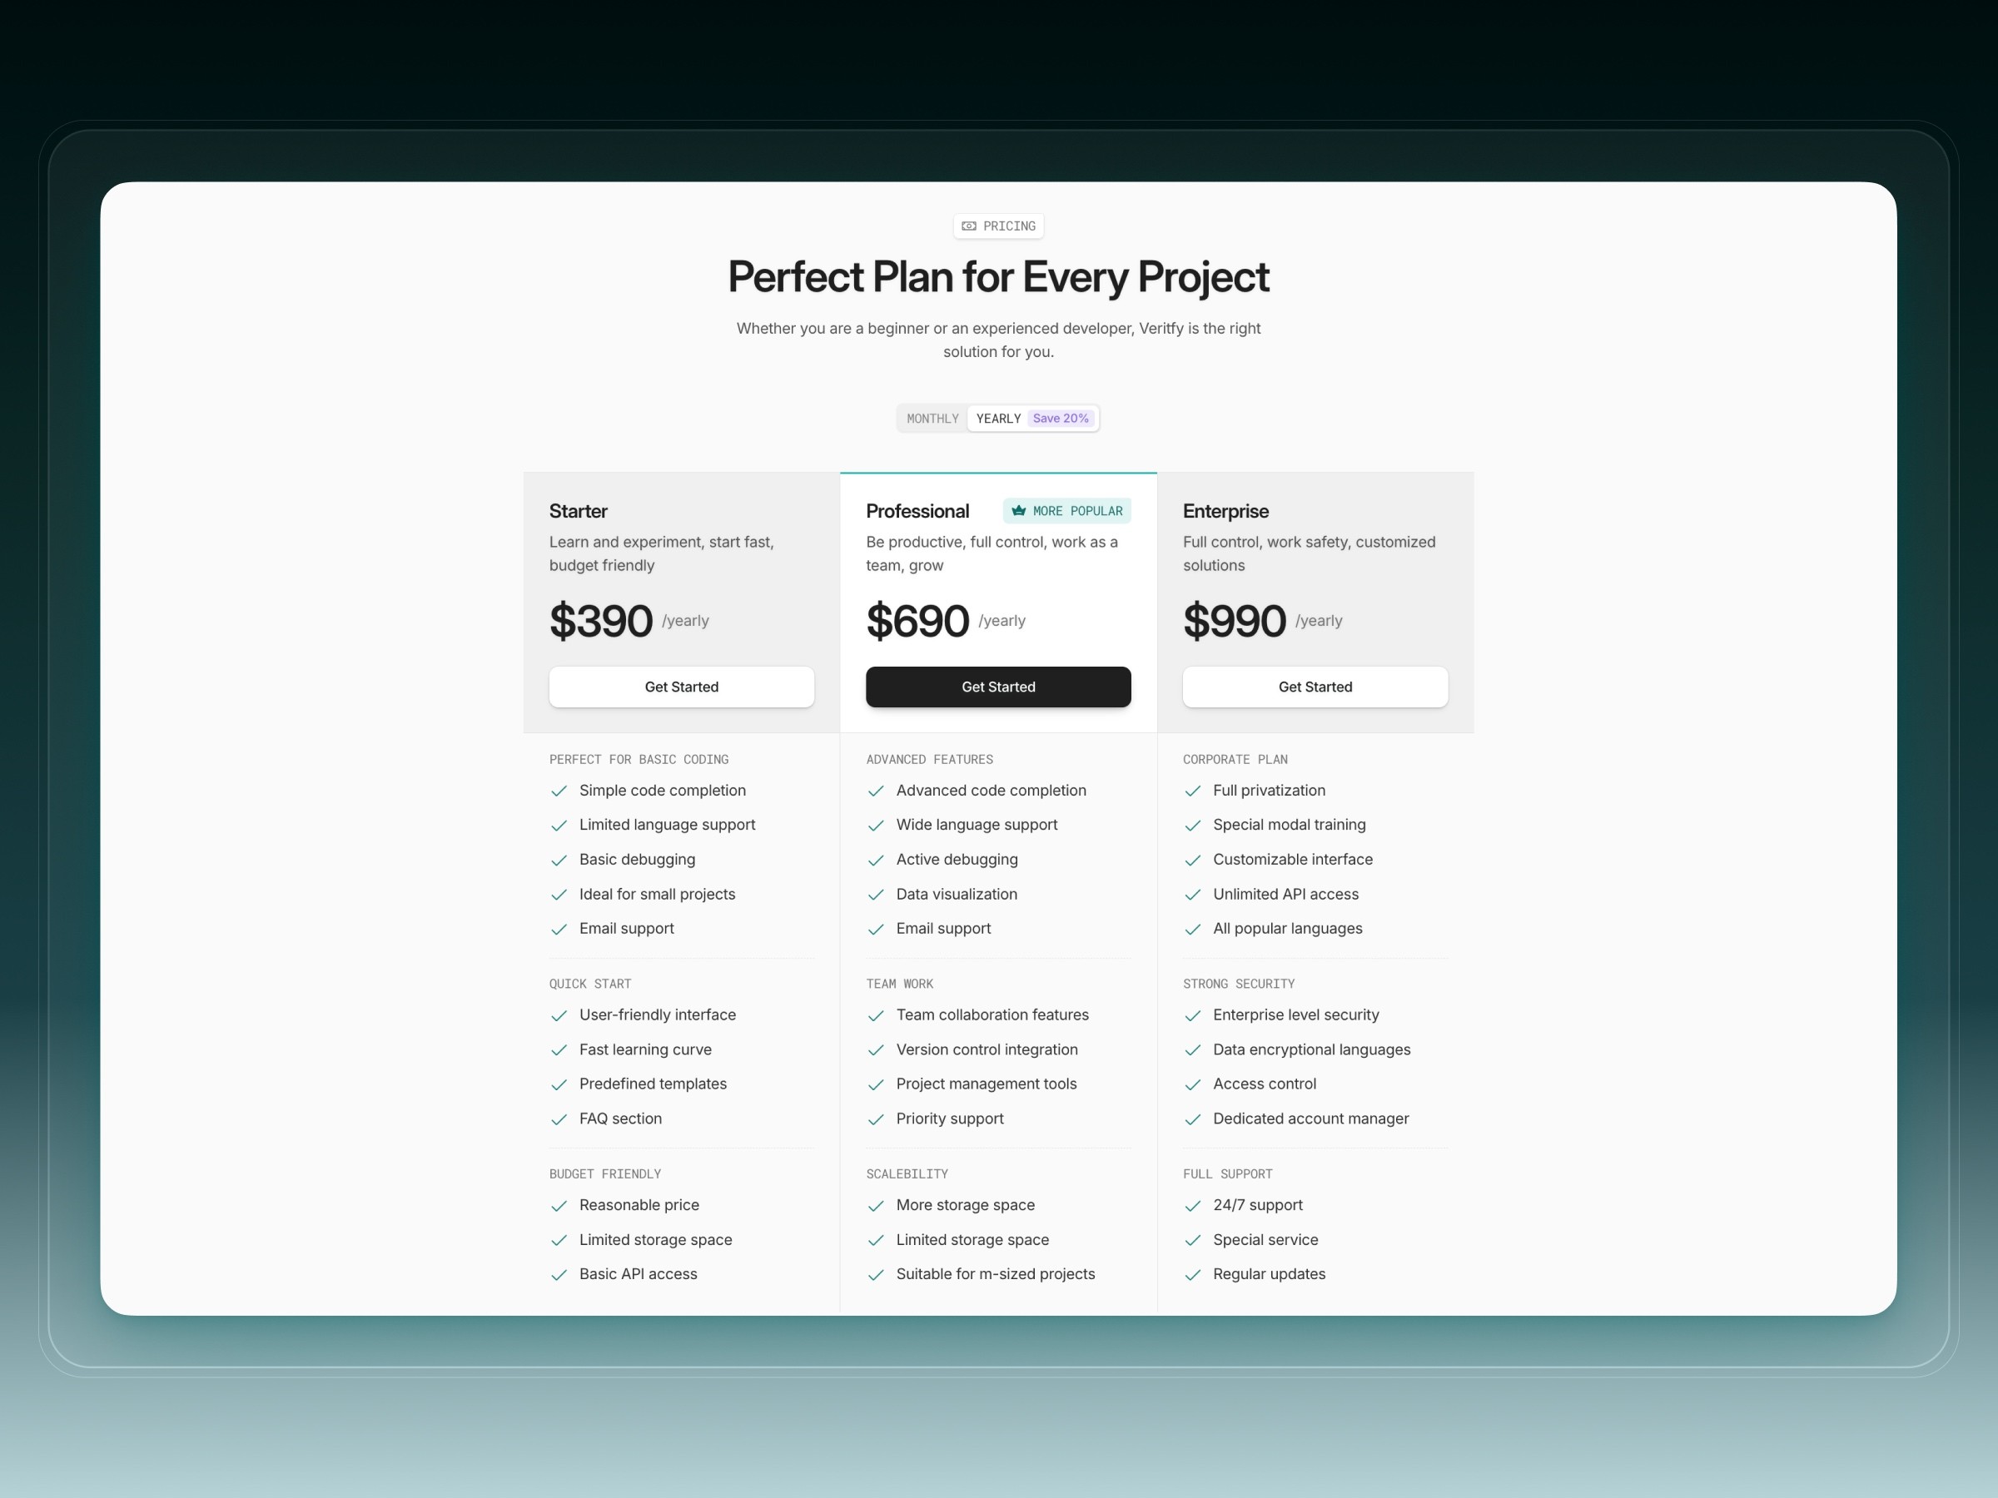Image resolution: width=1998 pixels, height=1498 pixels.
Task: Click the checkmark icon next to Full privatization
Action: [x=1192, y=790]
